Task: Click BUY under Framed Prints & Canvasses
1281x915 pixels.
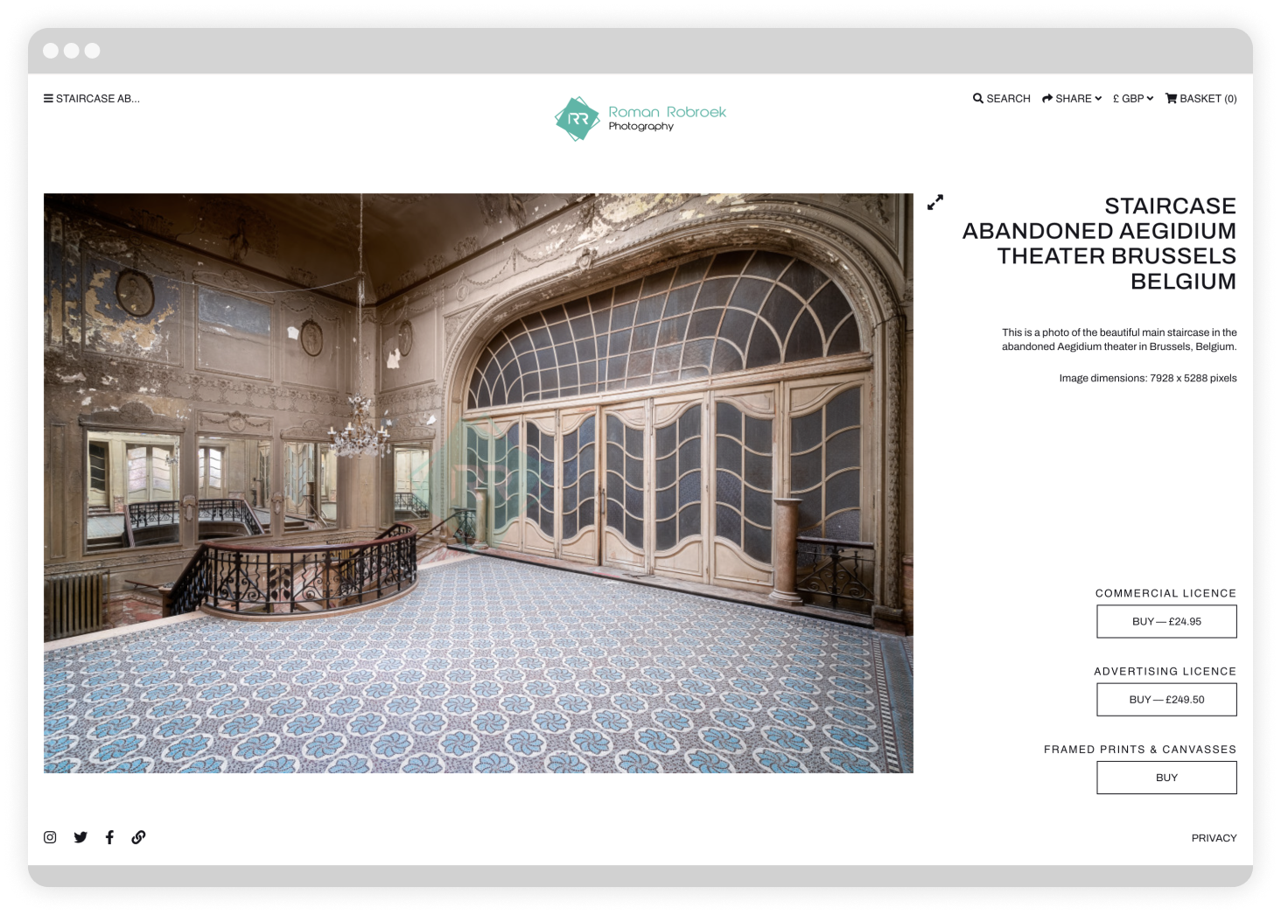Action: (x=1166, y=777)
